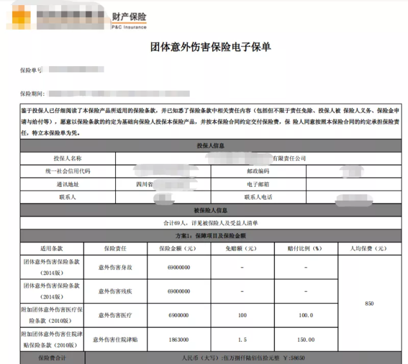The image size is (408, 364).
Task: Click the 邮政编码 label cell
Action: tap(258, 171)
